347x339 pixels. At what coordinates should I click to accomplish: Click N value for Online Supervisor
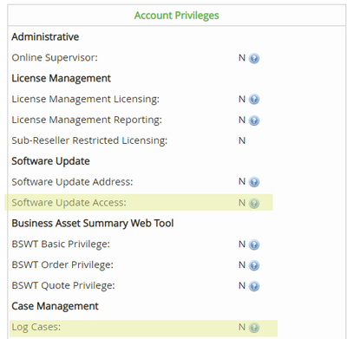pyautogui.click(x=242, y=58)
